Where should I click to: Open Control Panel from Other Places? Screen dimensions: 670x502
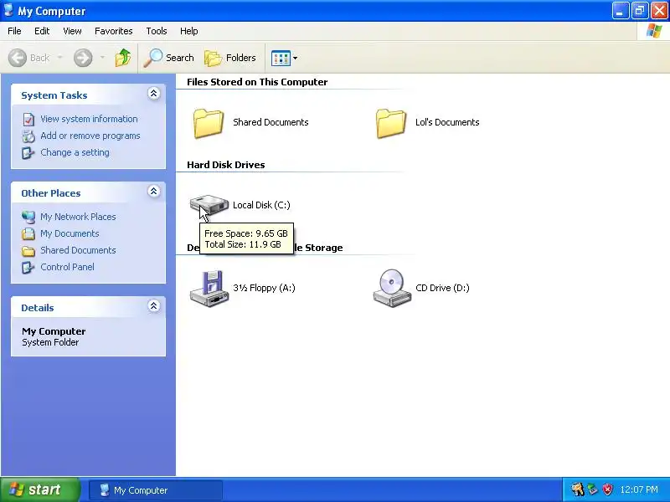(x=68, y=267)
